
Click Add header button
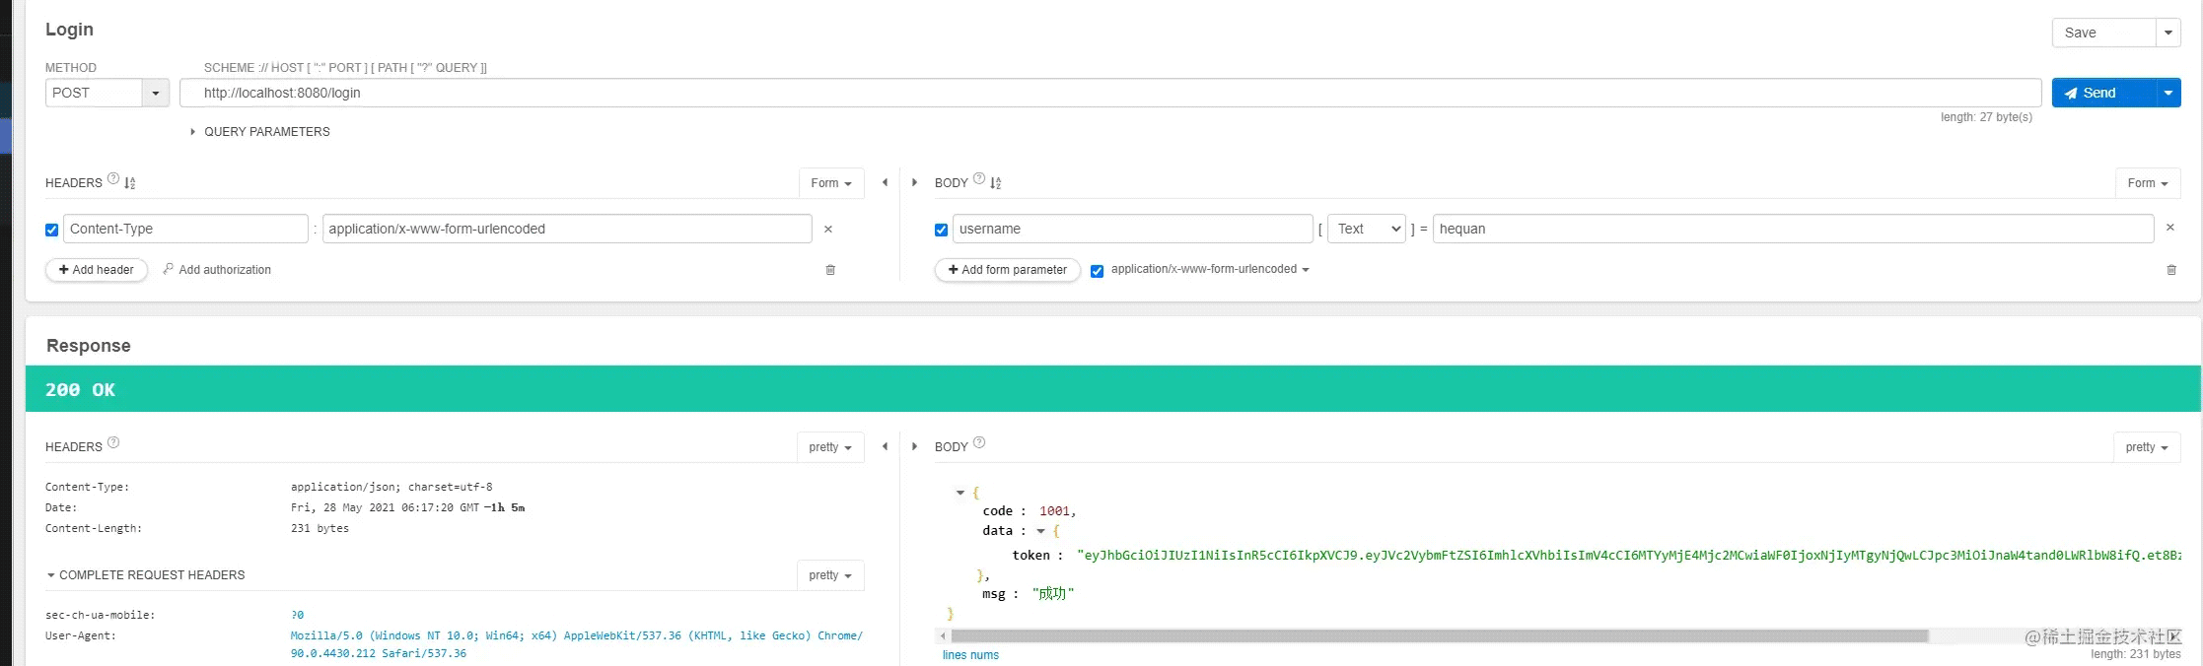point(97,270)
